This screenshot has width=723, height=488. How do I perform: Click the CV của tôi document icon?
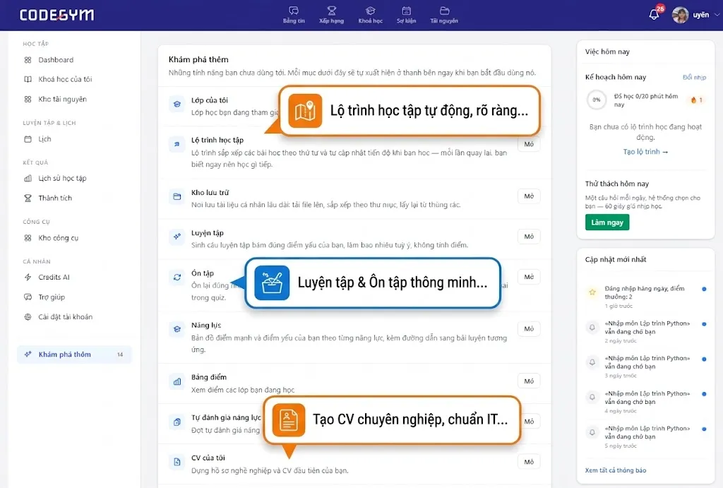pyautogui.click(x=177, y=462)
